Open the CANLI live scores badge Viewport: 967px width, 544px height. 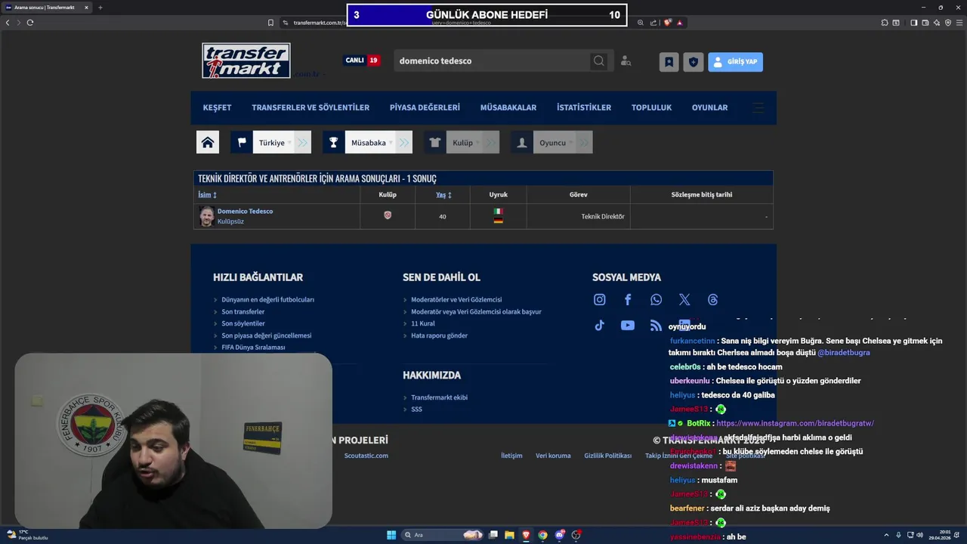pos(362,60)
